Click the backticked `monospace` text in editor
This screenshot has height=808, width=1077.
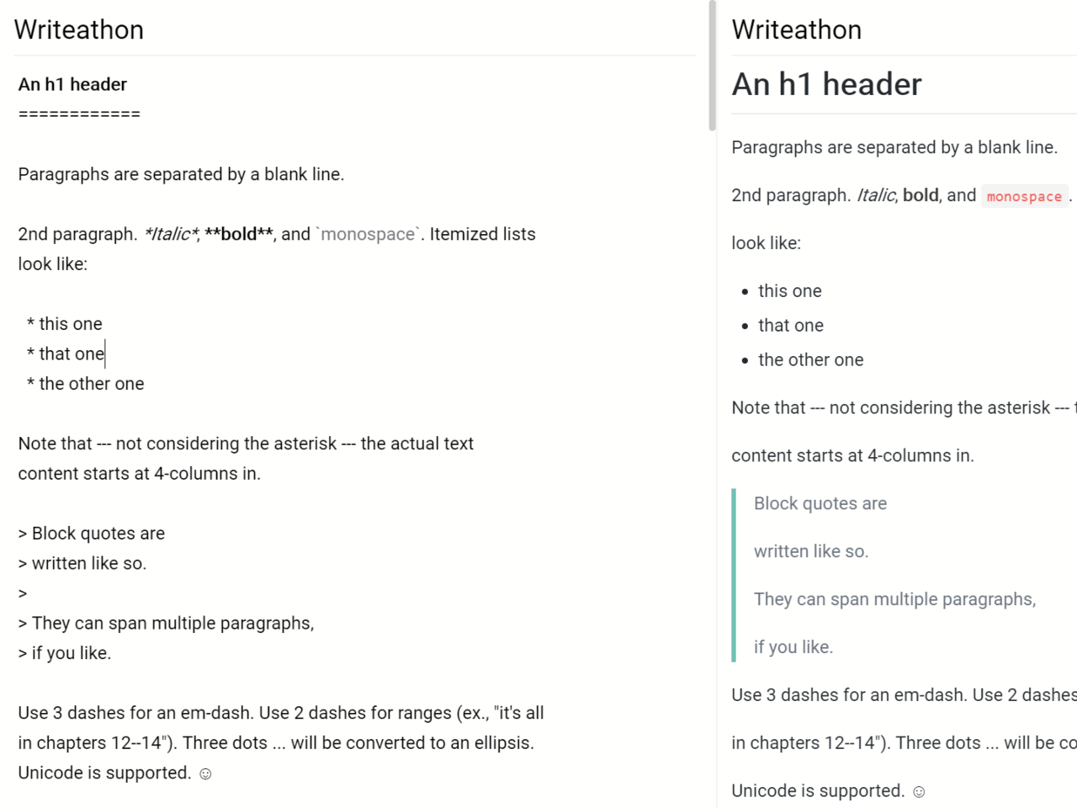pos(368,234)
